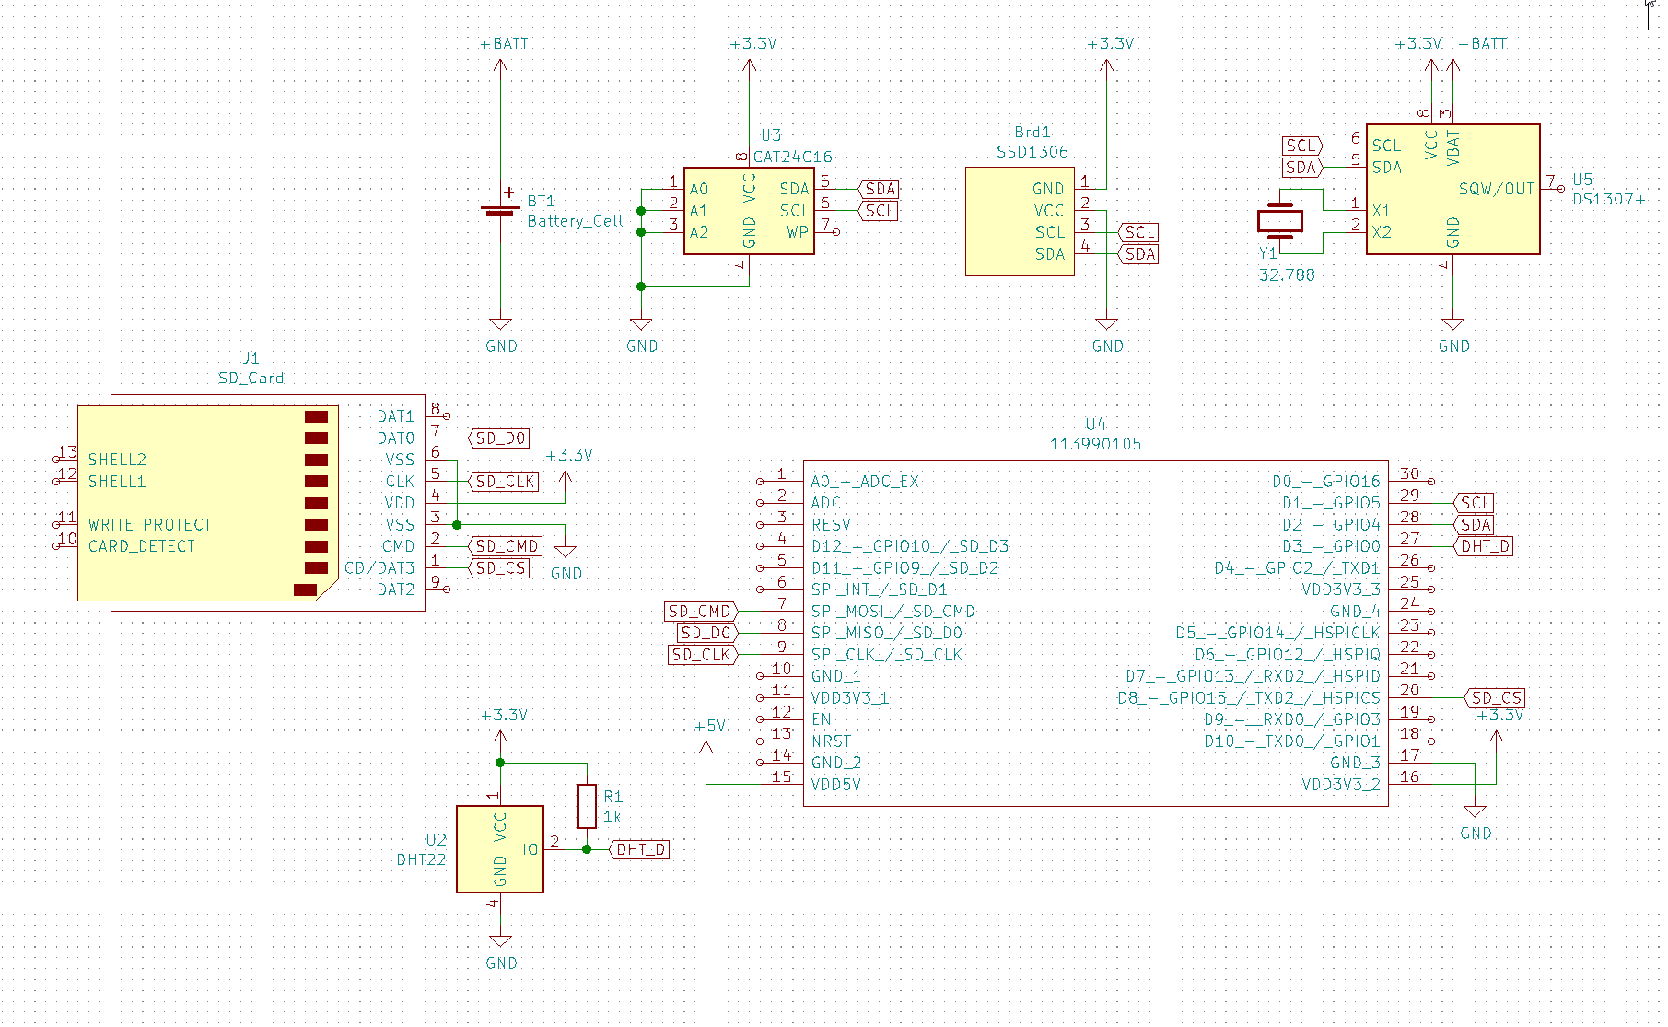Viewport: 1668px width, 1027px height.
Task: Select the U2 DHT22 sensor body
Action: (500, 849)
